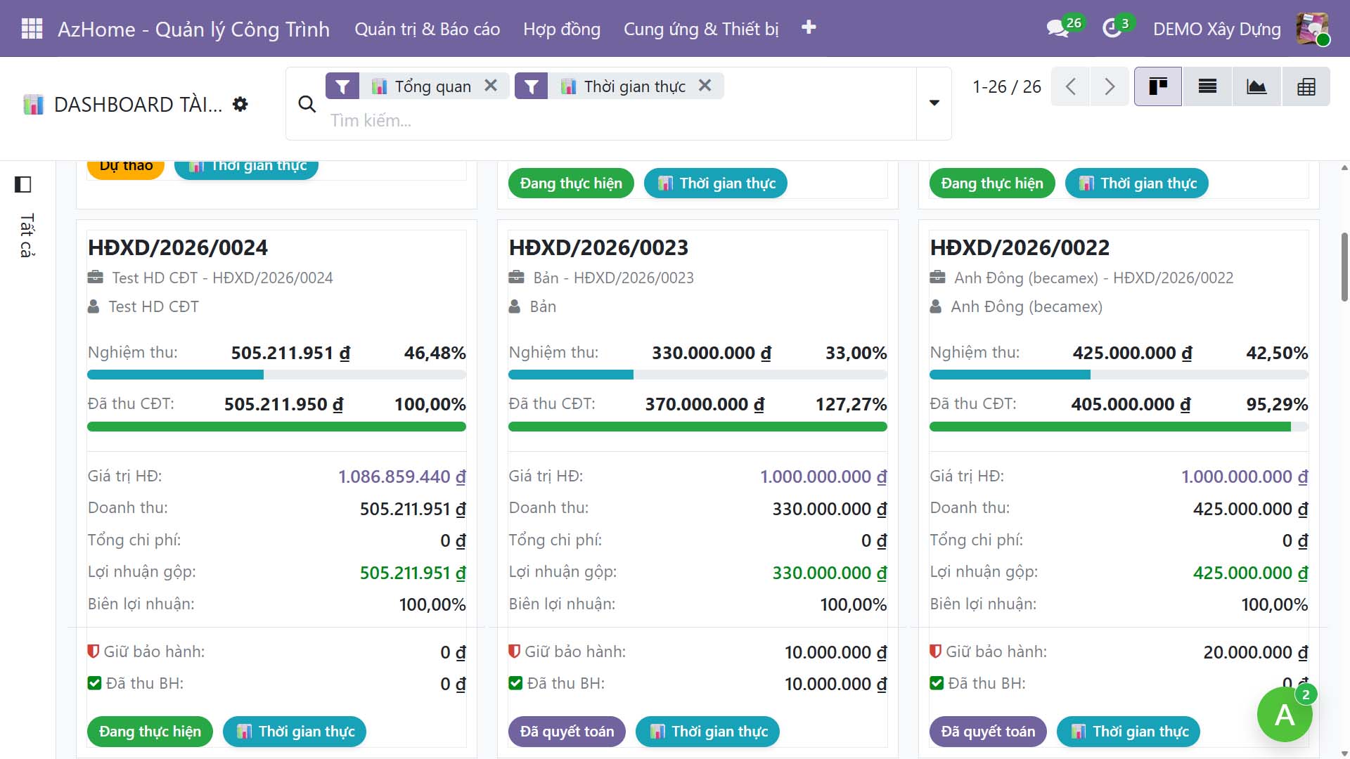The width and height of the screenshot is (1350, 759).
Task: Click Giữ bảo hành value 20.000.000 đ
Action: click(1256, 652)
